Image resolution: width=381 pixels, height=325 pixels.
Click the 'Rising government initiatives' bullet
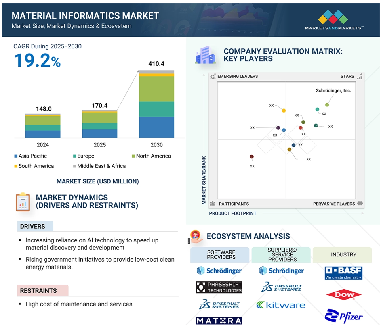[100, 263]
